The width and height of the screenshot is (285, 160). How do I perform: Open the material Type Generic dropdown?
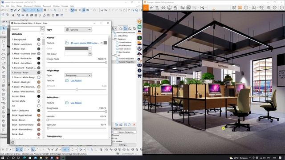click(78, 30)
